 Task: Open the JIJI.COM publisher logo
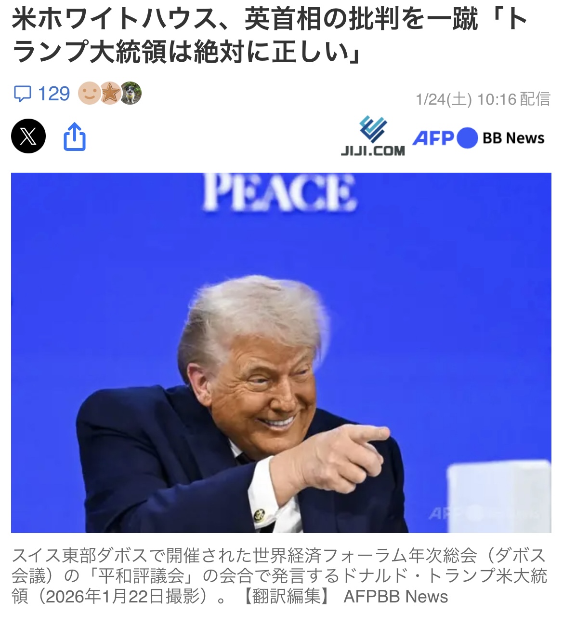click(373, 137)
